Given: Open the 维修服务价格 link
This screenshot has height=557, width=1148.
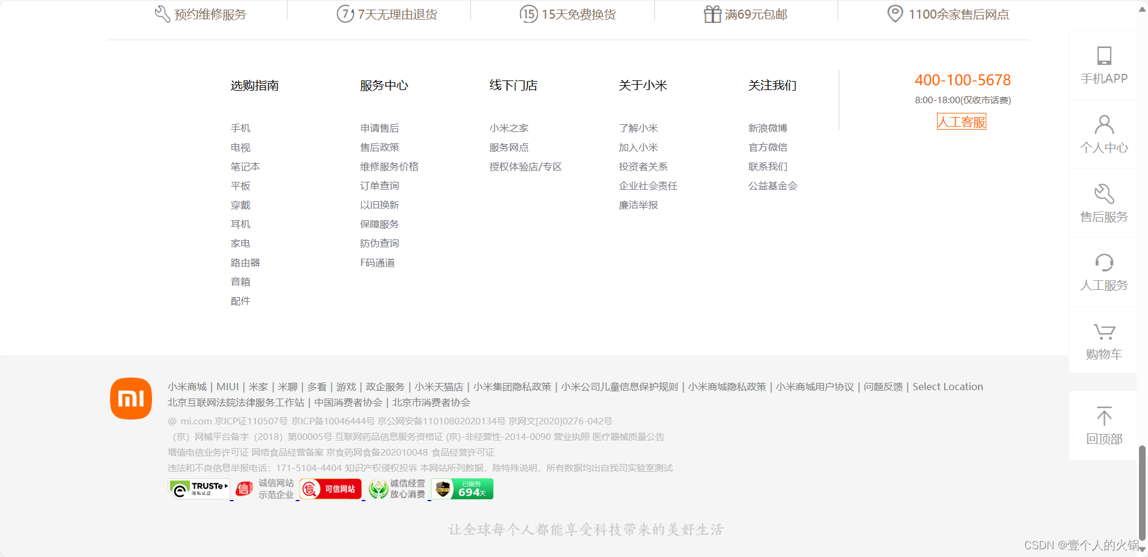Looking at the screenshot, I should pos(389,166).
